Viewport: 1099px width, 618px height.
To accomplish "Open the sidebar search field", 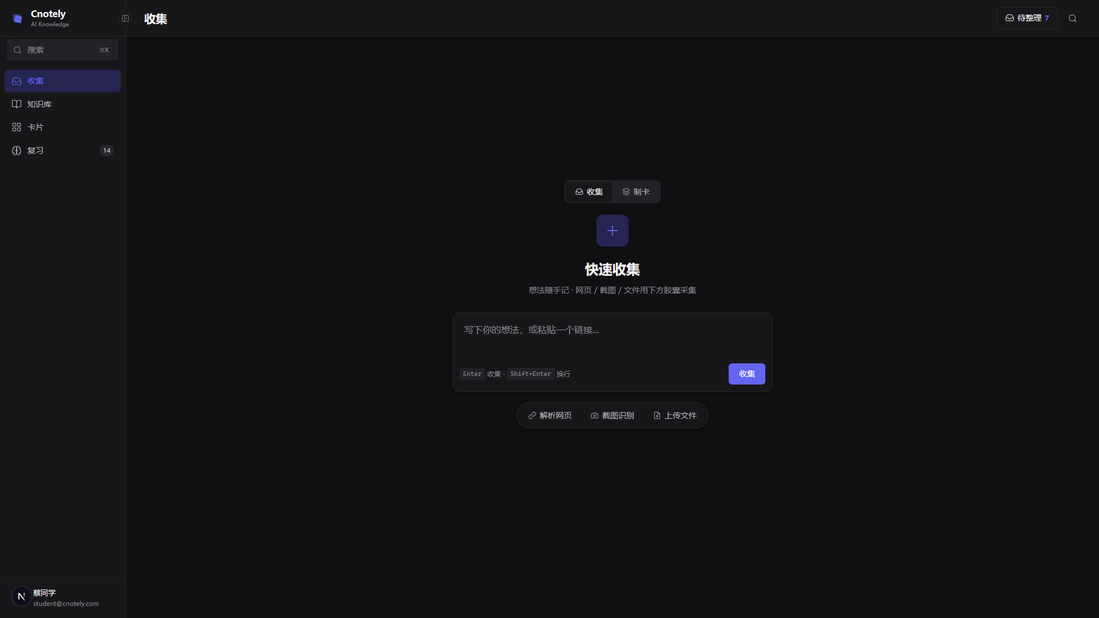I will point(62,50).
